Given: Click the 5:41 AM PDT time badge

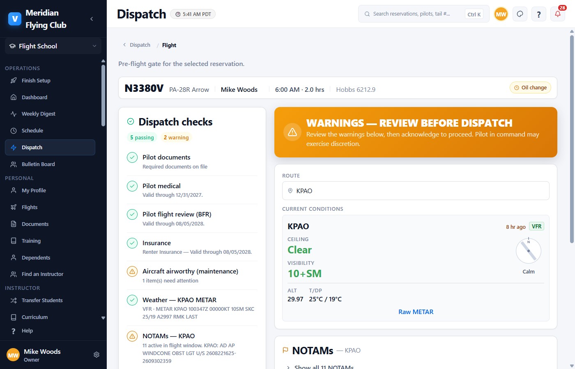Looking at the screenshot, I should pyautogui.click(x=193, y=14).
